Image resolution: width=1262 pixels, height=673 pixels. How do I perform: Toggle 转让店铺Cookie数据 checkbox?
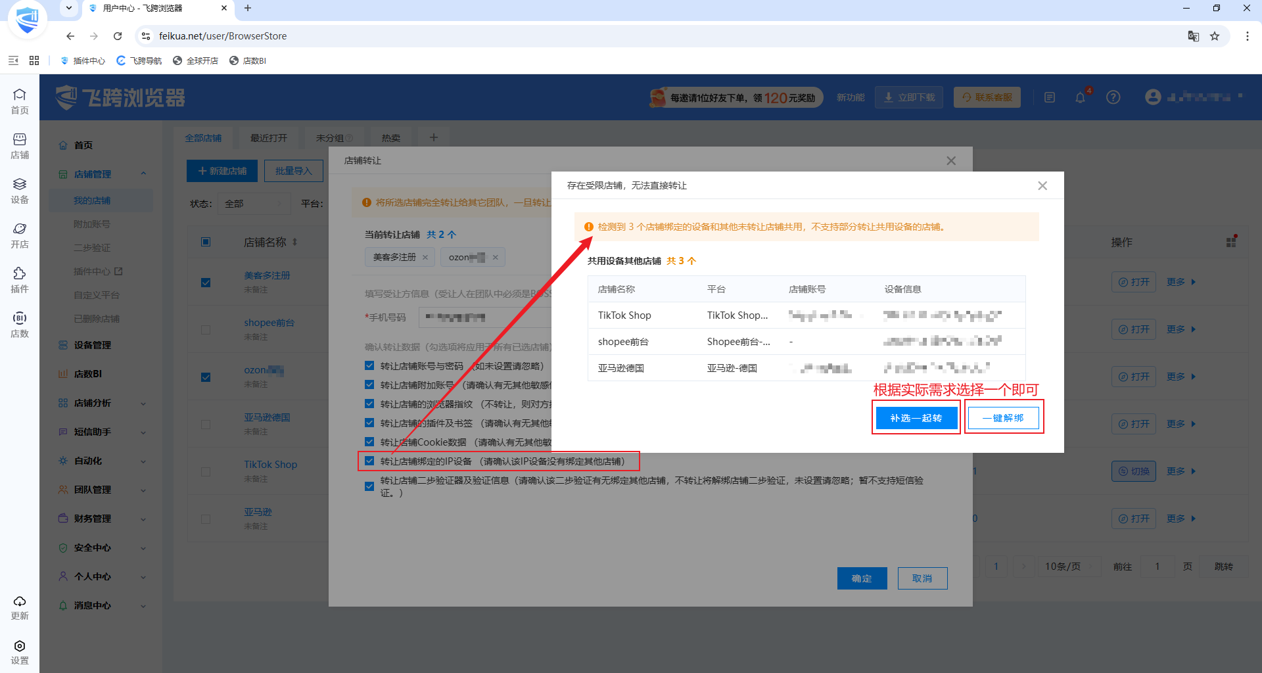[x=369, y=442]
